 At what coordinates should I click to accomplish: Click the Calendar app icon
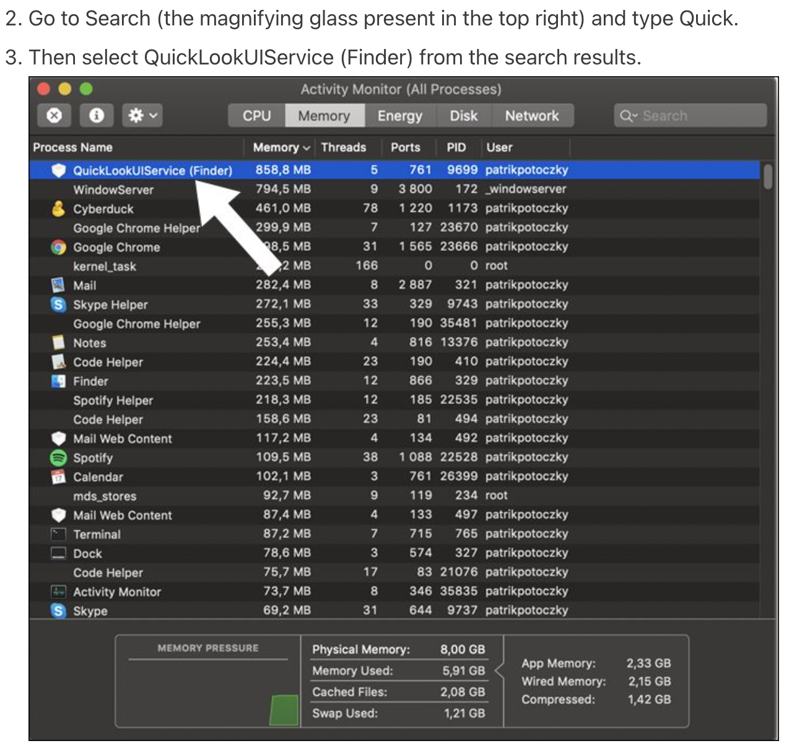58,477
